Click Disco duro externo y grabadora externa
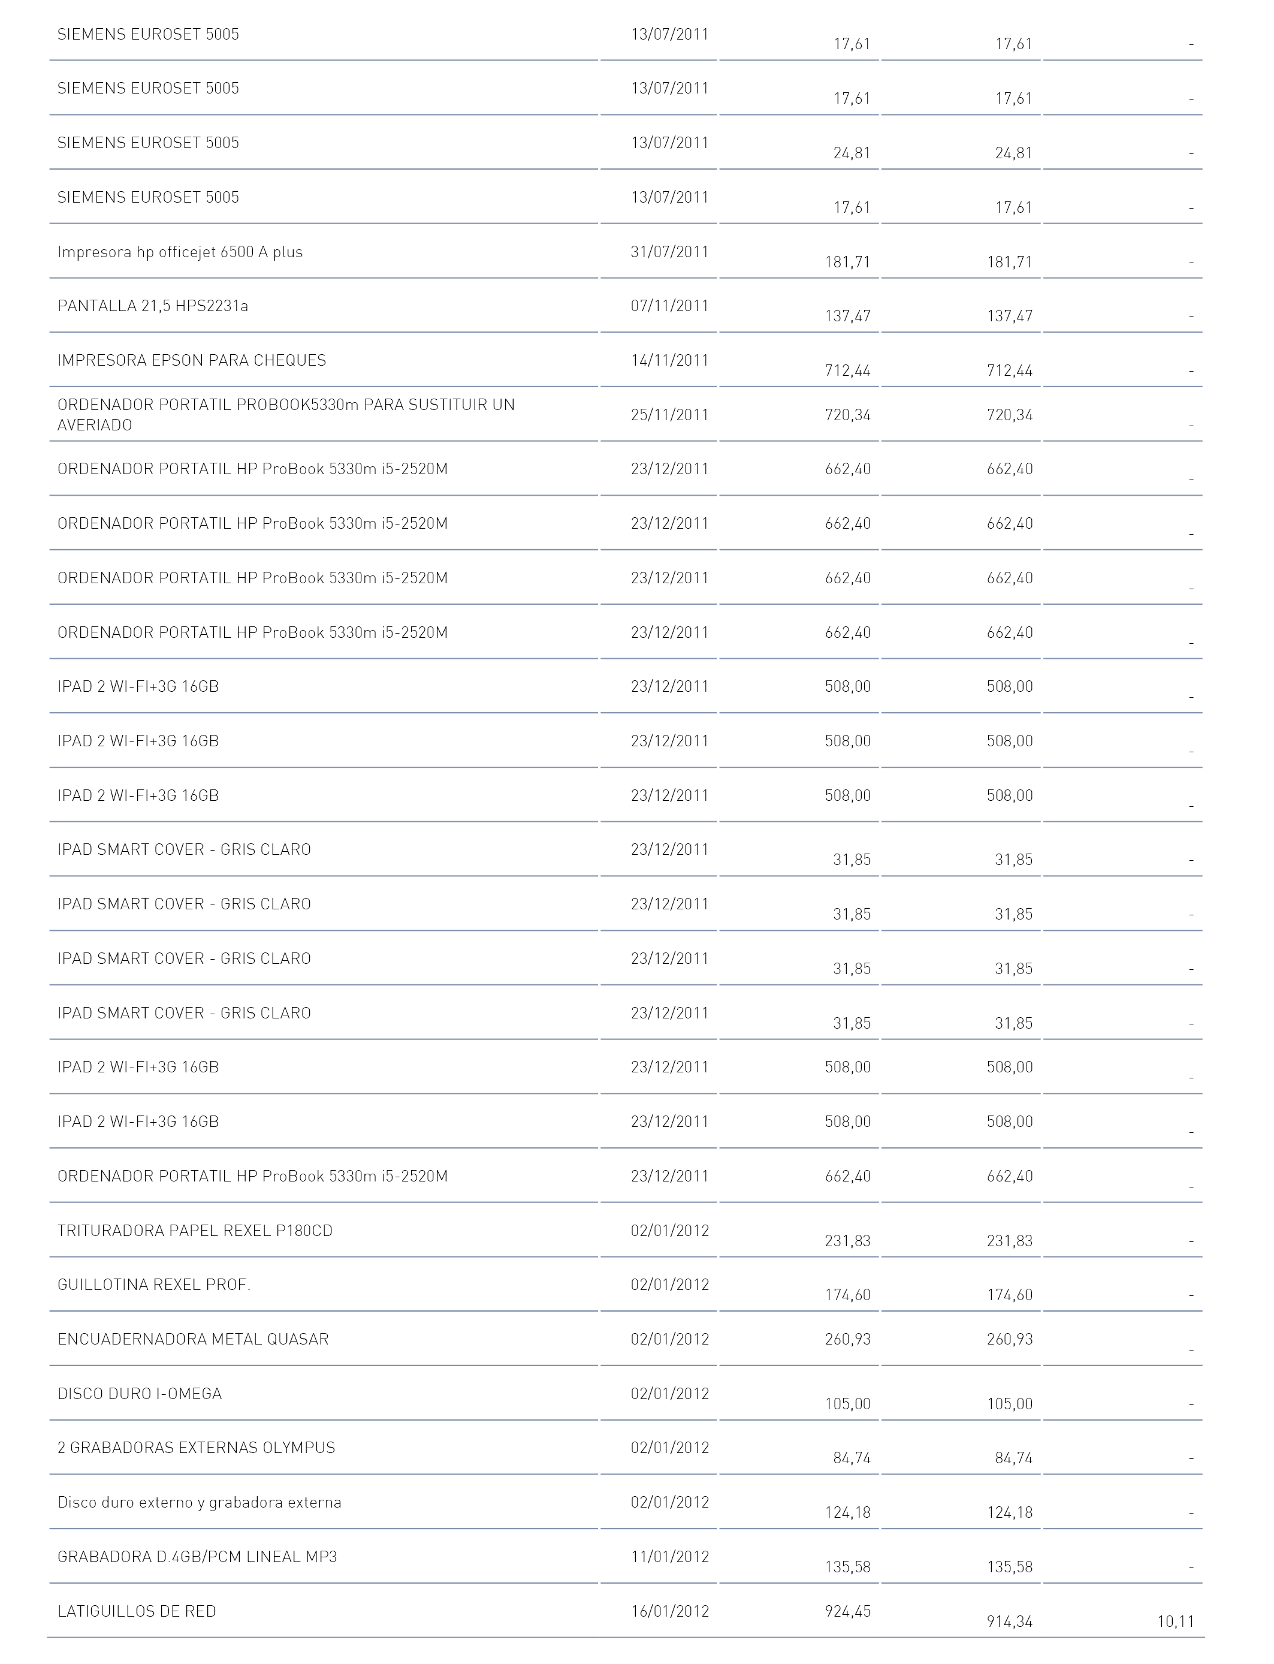This screenshot has width=1274, height=1664. [200, 1502]
